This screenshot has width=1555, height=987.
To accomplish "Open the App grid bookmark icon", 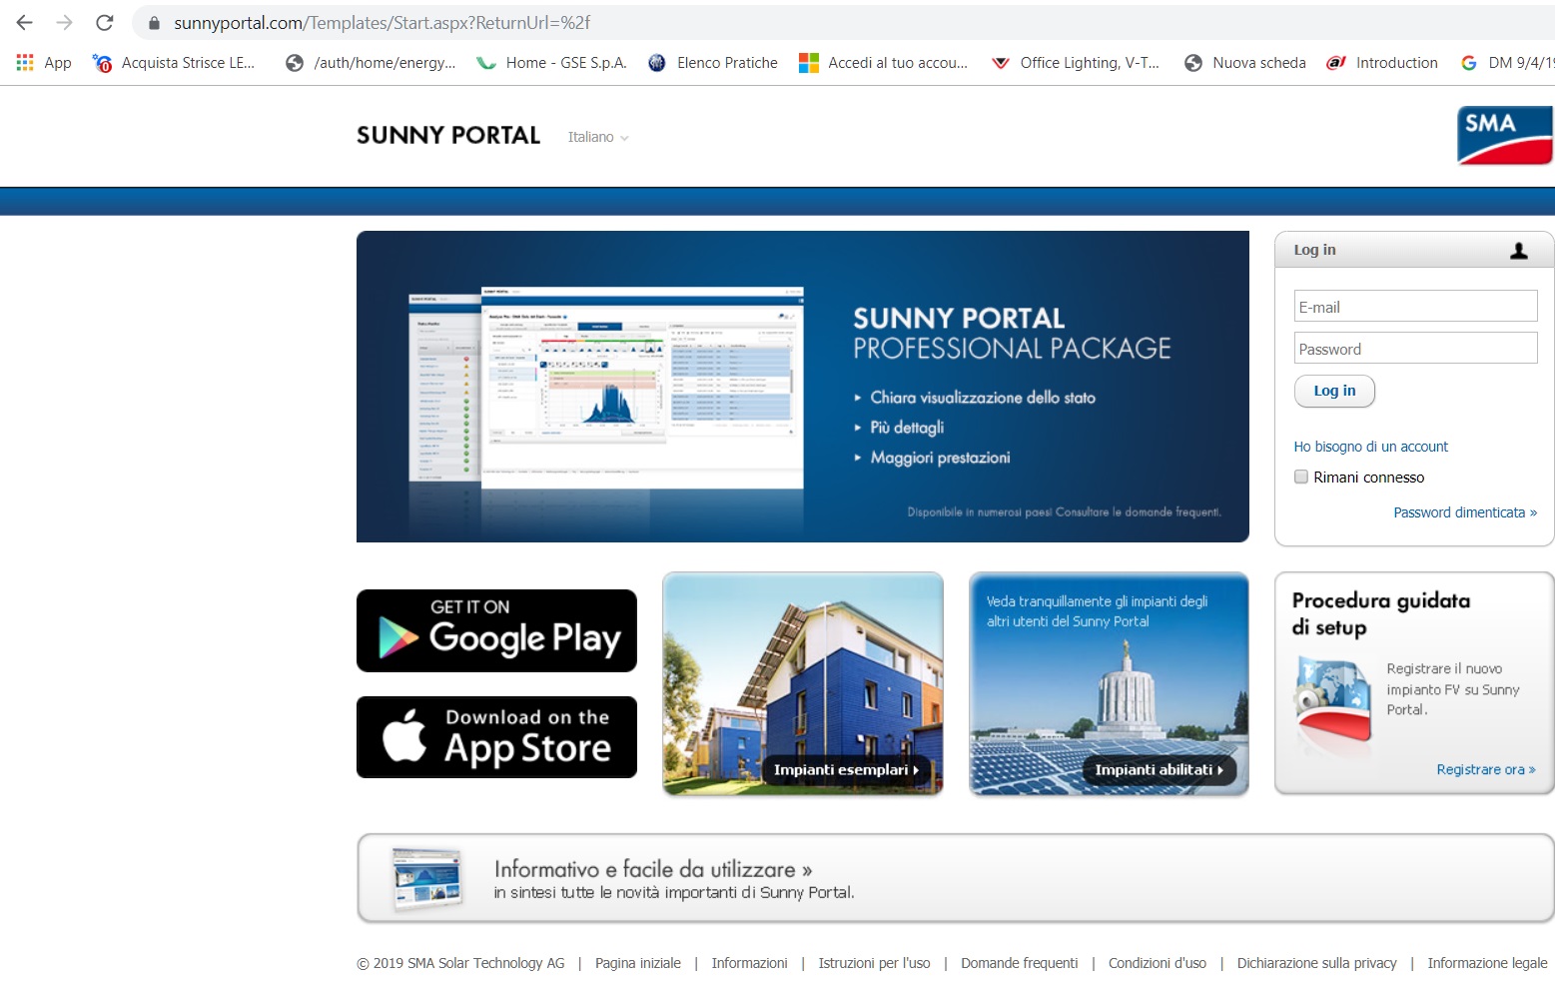I will 25,62.
